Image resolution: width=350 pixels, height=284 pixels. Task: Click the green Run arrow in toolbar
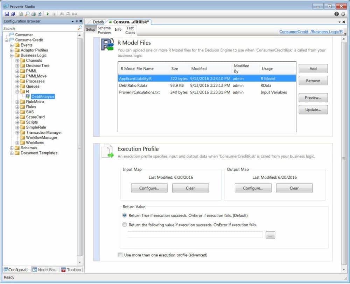coord(48,14)
